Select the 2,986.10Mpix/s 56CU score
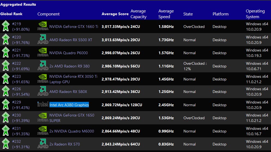This screenshot has width=271, height=152. click(x=121, y=66)
